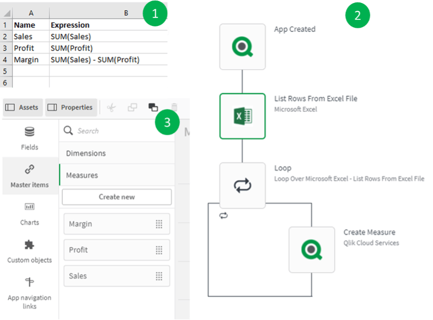The image size is (433, 320).
Task: Select the Sales master measure
Action: pyautogui.click(x=117, y=276)
